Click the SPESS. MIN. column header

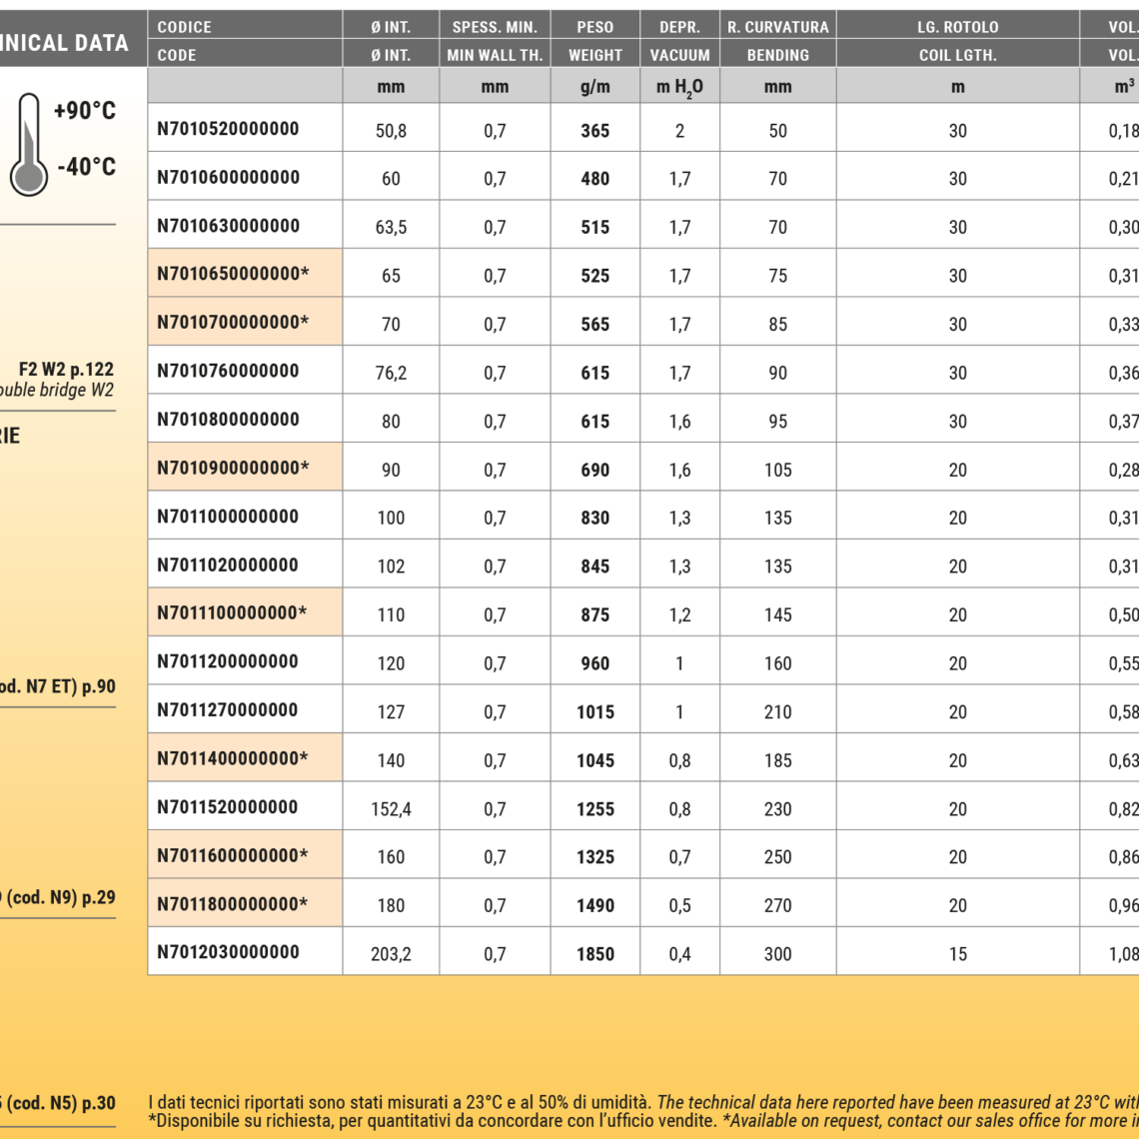tap(495, 27)
